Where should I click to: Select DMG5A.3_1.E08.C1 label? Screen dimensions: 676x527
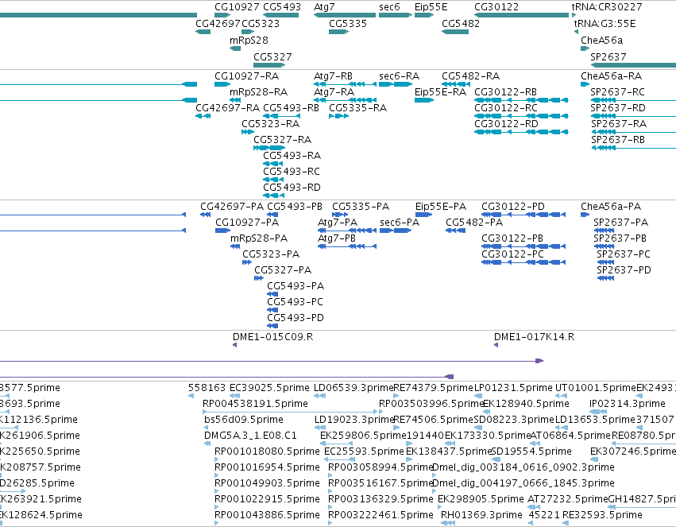[250, 436]
